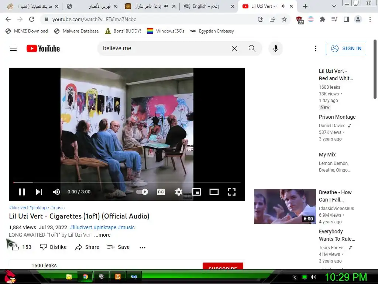The width and height of the screenshot is (378, 284).
Task: Open Chrome from the taskbar
Action: pos(85,277)
